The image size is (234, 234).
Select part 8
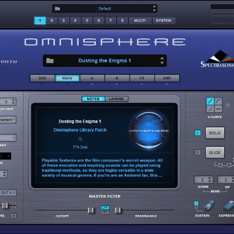click(122, 21)
